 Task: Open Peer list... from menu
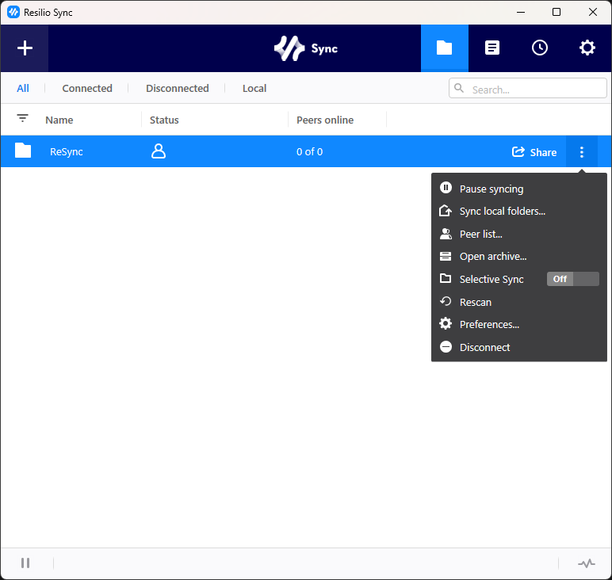(519, 234)
